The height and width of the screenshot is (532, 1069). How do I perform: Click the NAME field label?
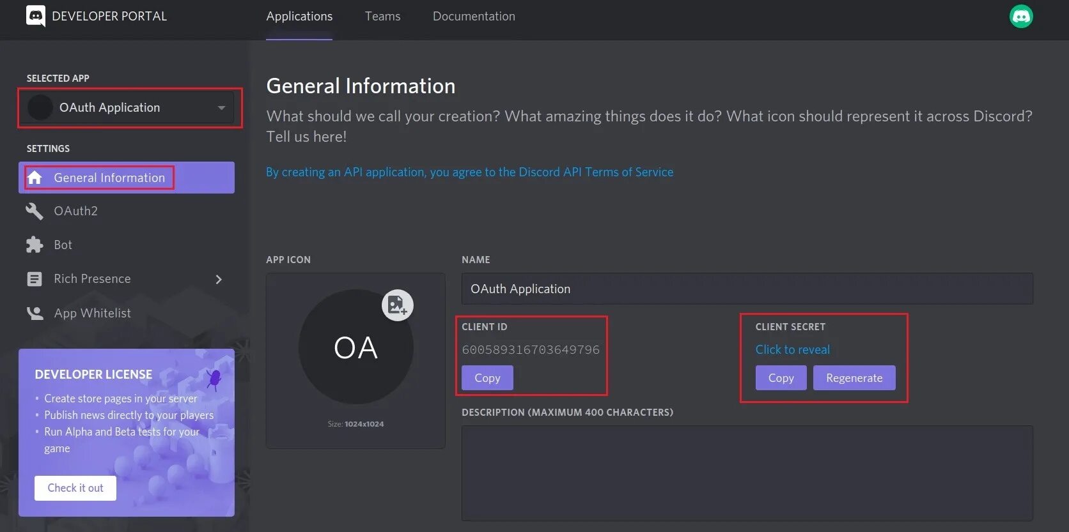(476, 260)
